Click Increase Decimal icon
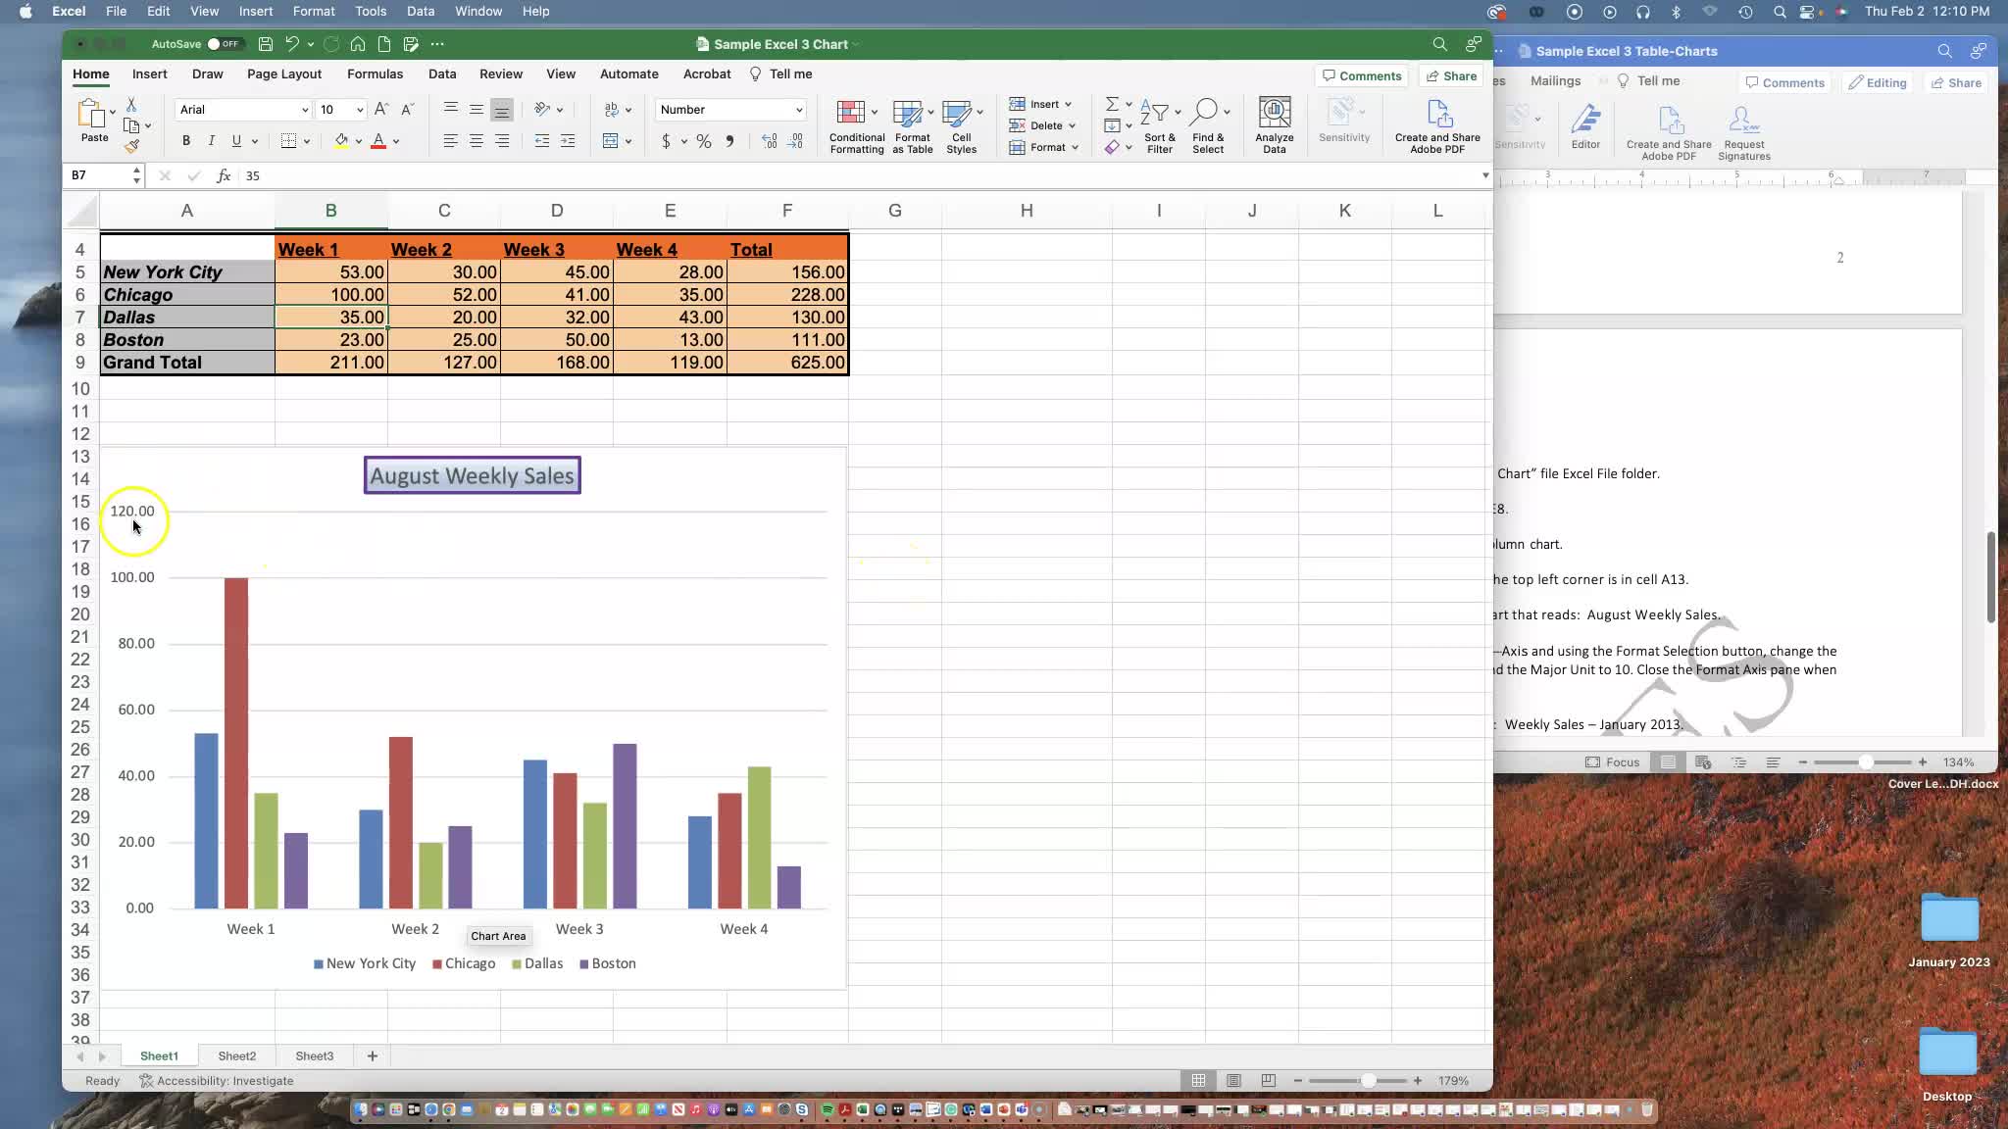The width and height of the screenshot is (2008, 1129). click(x=770, y=141)
